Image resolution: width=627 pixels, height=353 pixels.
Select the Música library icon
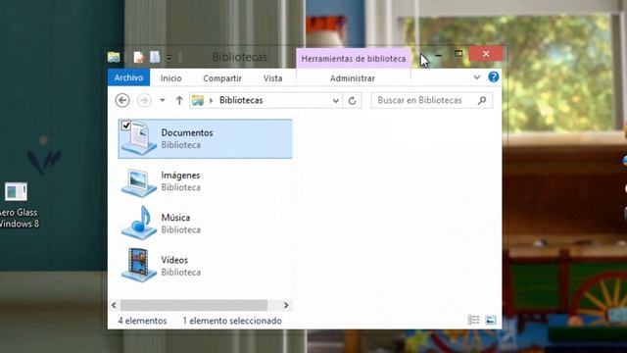139,223
